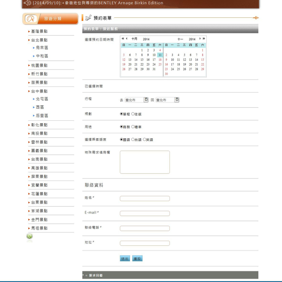This screenshot has height=282, width=282.
Task: Select the 商務 usage radio button
Action: 121,126
